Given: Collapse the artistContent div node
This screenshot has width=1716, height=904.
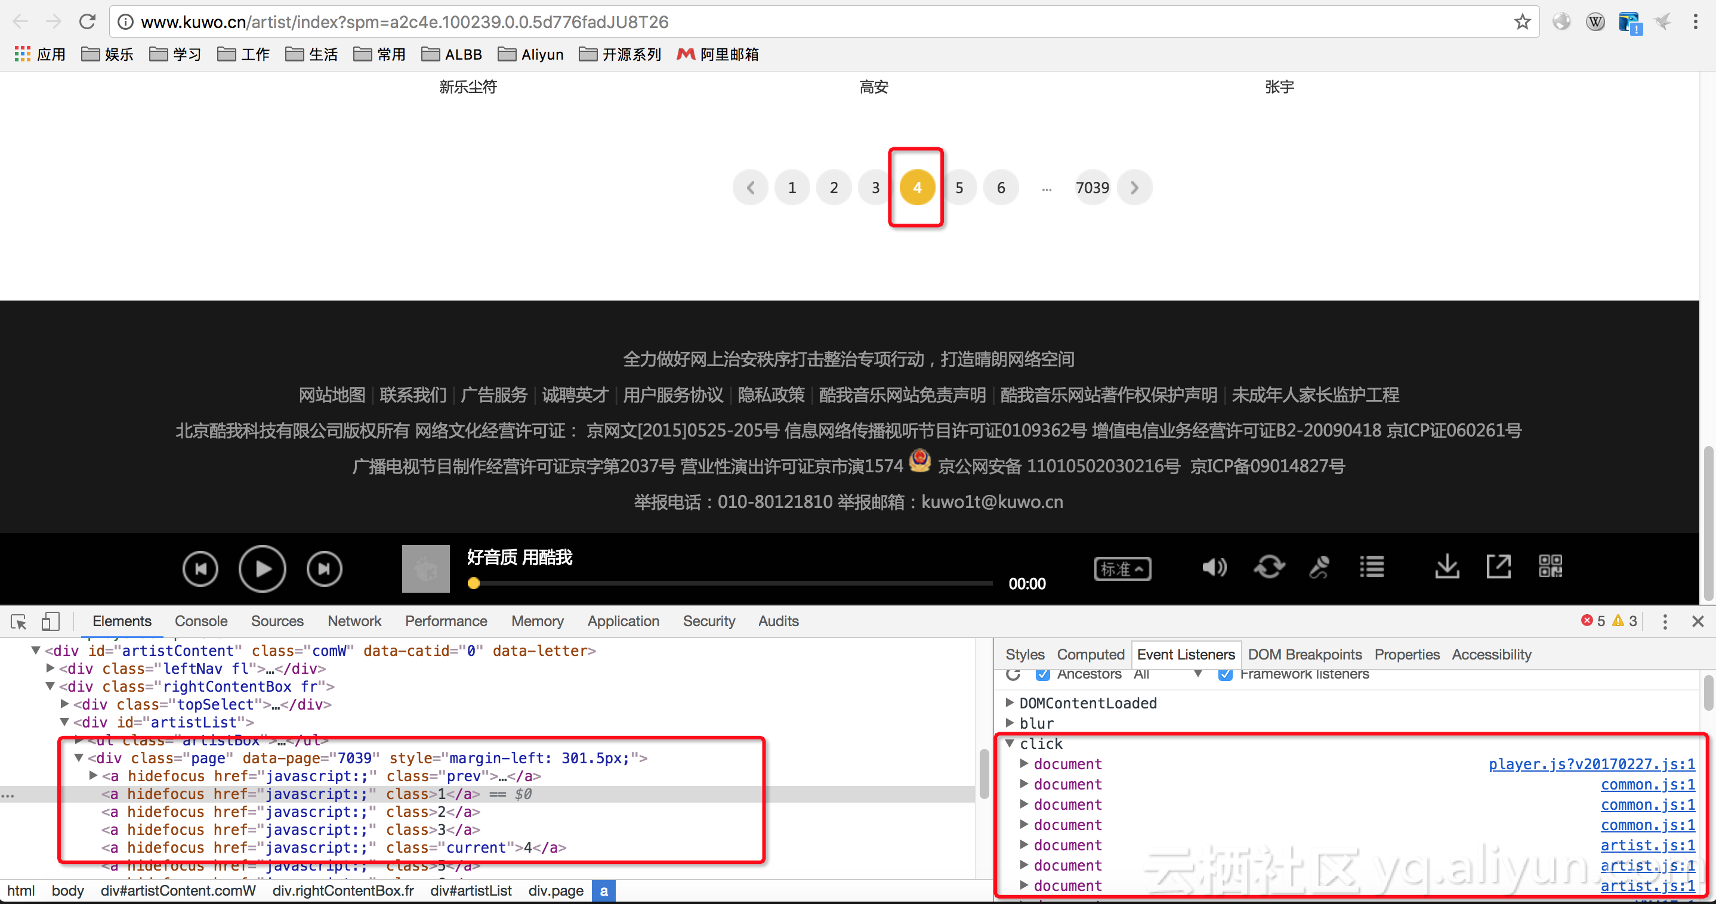Looking at the screenshot, I should pos(36,651).
